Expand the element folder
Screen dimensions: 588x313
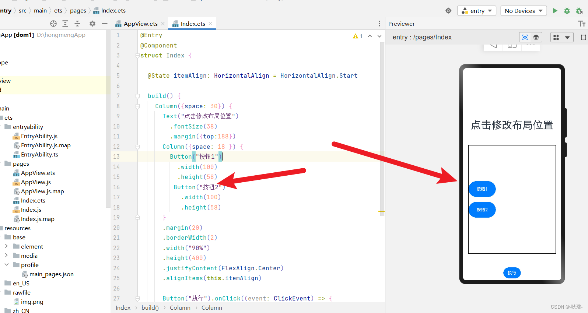pos(6,246)
